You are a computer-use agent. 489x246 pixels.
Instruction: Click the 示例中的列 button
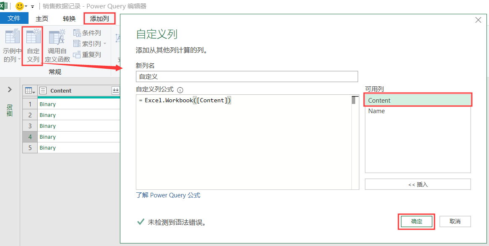(12, 46)
